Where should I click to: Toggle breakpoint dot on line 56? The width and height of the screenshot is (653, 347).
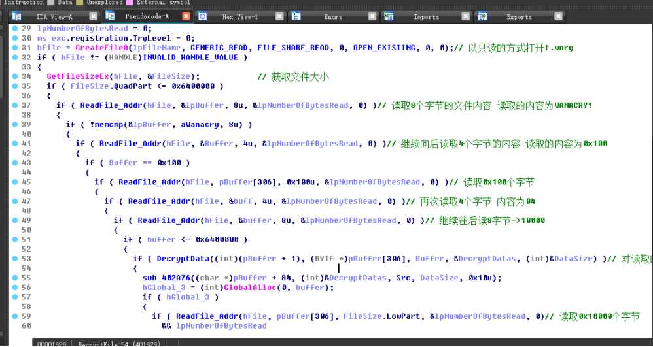15,287
